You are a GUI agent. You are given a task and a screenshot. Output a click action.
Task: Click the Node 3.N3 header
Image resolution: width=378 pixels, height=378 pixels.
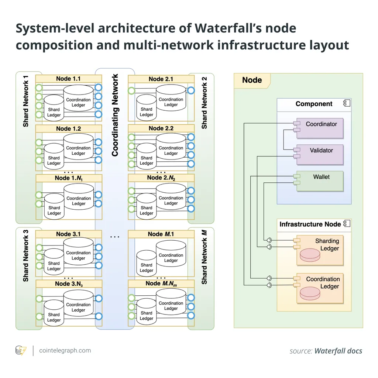coord(69,283)
